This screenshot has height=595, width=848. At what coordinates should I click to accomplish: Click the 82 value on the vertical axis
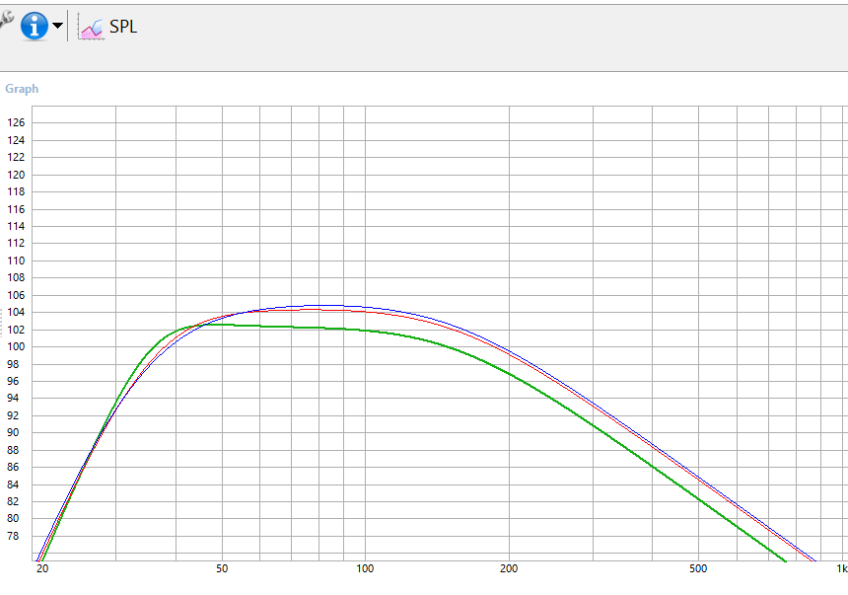(x=13, y=501)
